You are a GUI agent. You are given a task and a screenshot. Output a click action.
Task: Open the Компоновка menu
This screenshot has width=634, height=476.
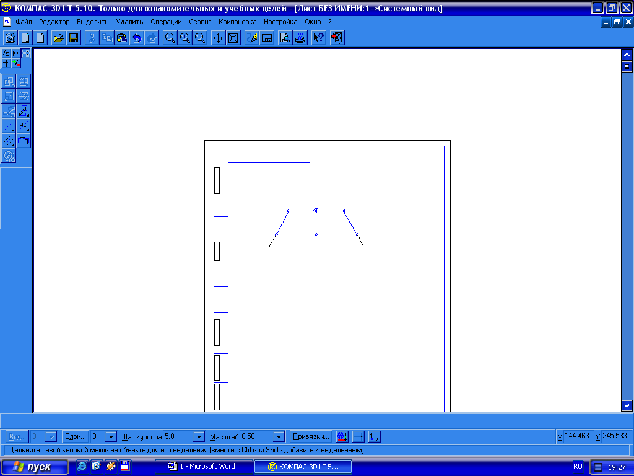click(237, 22)
